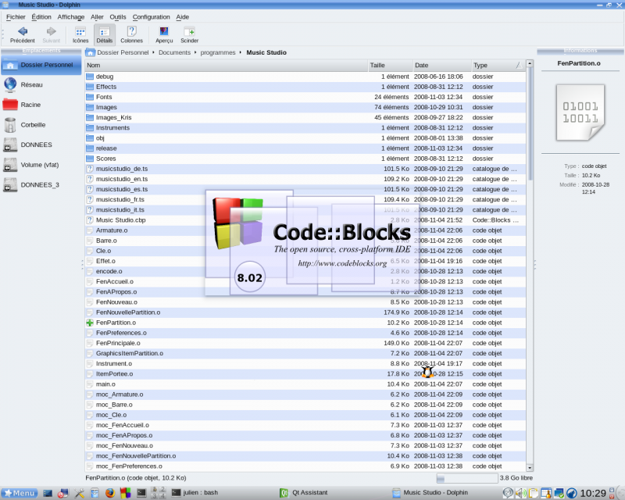
Task: Launch Firefox from the taskbar
Action: coord(109,493)
